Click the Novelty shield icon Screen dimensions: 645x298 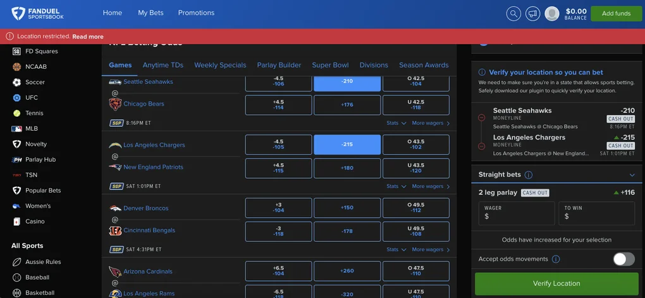click(x=16, y=144)
